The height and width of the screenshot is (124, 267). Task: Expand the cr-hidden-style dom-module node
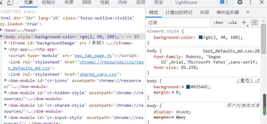coord(6,92)
